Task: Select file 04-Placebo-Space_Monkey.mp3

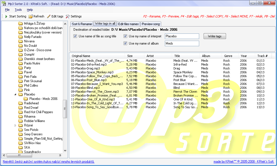Action: click(92, 72)
